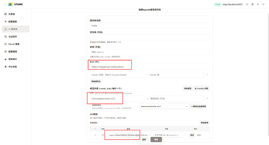Focus the proxy URL field in key row 1
Screen dimensions: 269x145
pyautogui.click(x=166, y=135)
